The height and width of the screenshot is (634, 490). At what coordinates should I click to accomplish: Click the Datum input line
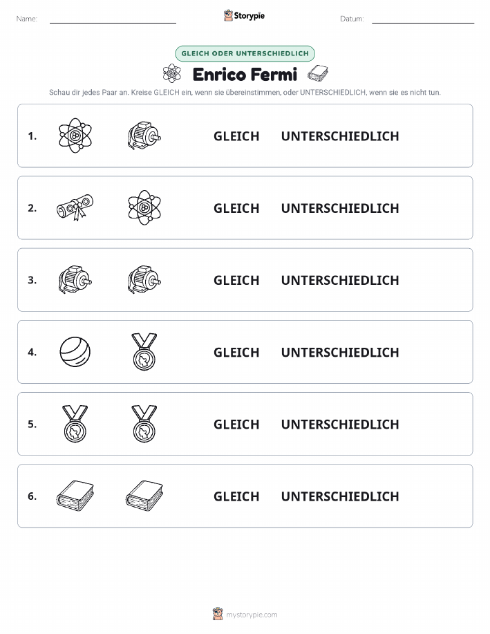(x=423, y=19)
